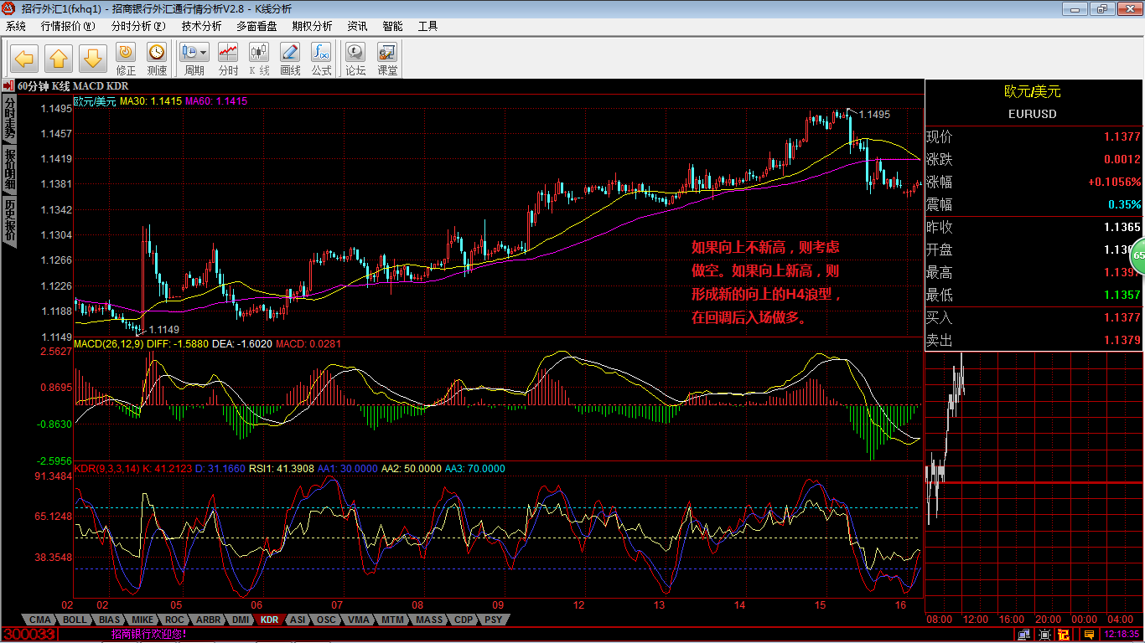
Task: Open the 工具 menu
Action: 427,26
